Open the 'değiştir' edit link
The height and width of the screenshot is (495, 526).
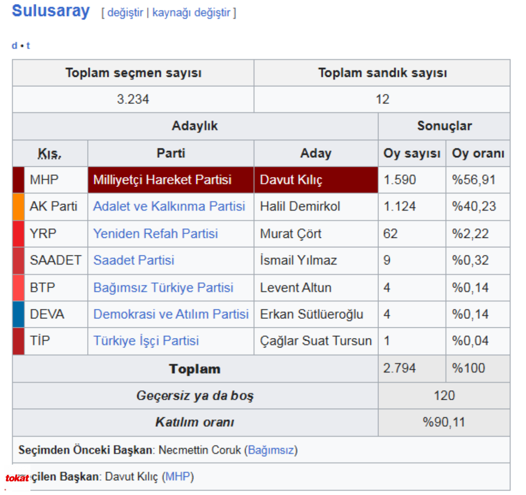125,12
